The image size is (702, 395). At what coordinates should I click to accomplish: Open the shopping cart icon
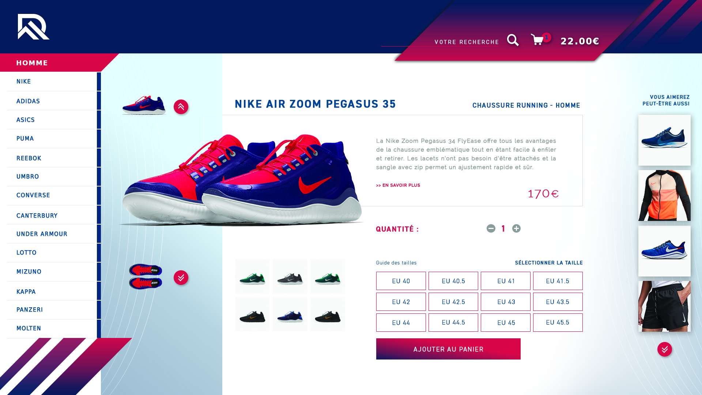click(x=537, y=39)
